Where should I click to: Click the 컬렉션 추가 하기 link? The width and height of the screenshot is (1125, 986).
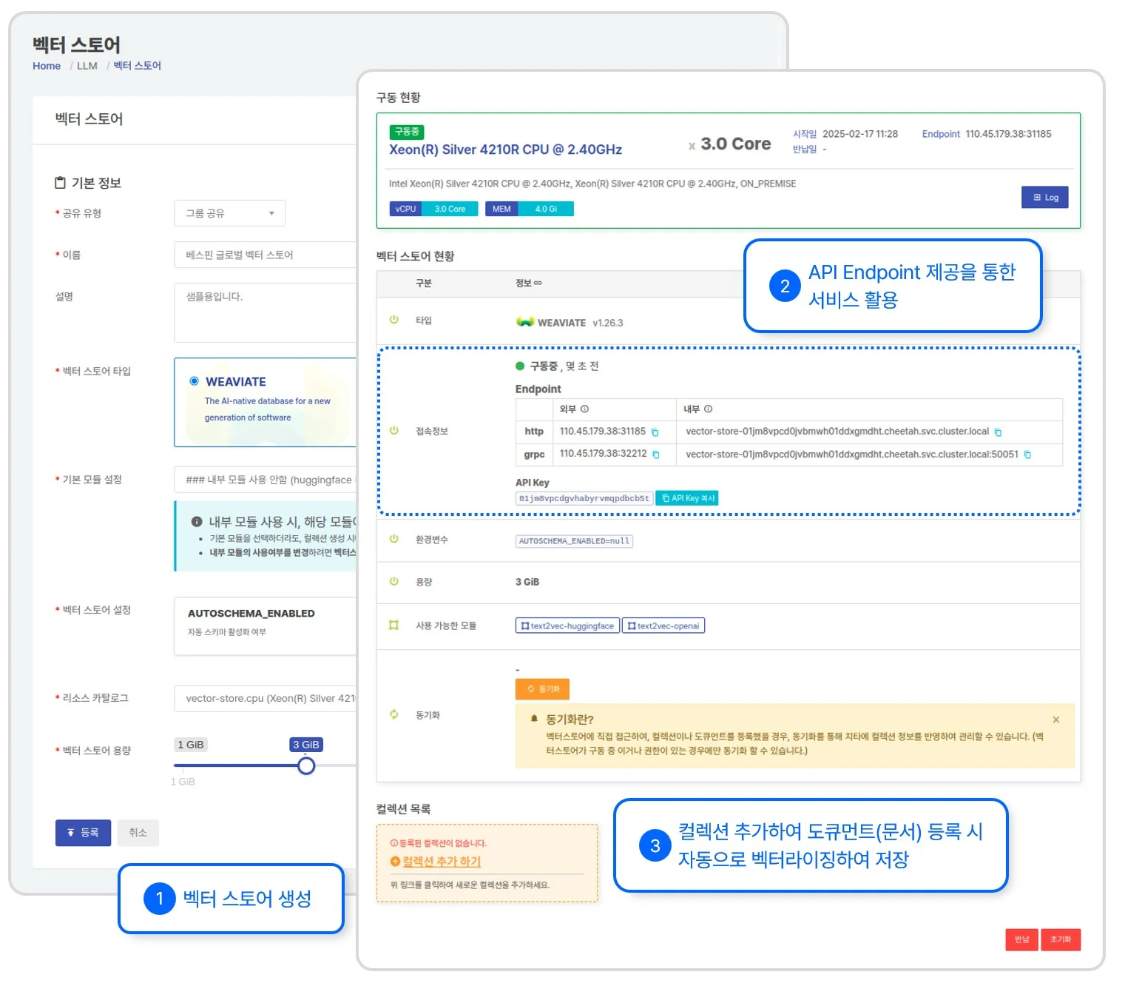(x=441, y=861)
